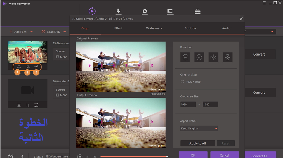Click the lightning high-speed conversion icon
This screenshot has width=283, height=158.
click(x=23, y=156)
